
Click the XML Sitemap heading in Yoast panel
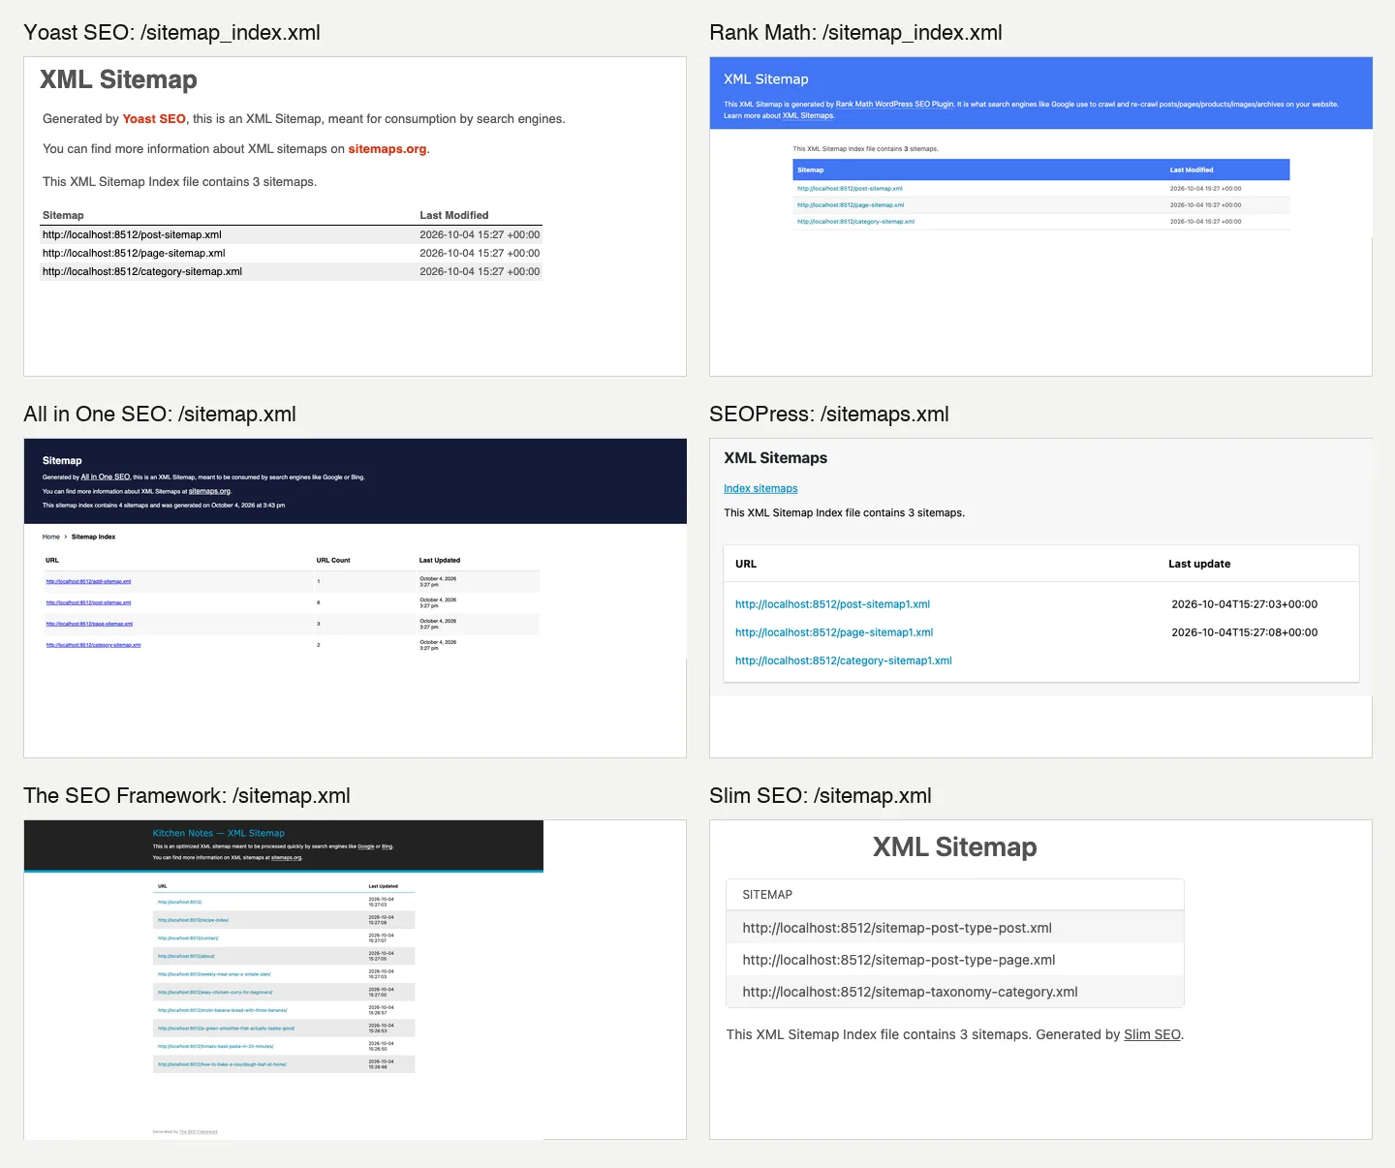[x=118, y=79]
